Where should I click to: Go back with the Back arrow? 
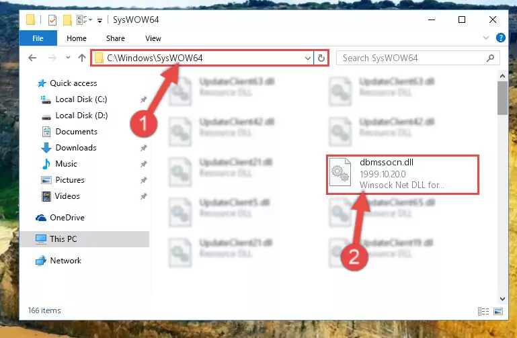point(32,58)
